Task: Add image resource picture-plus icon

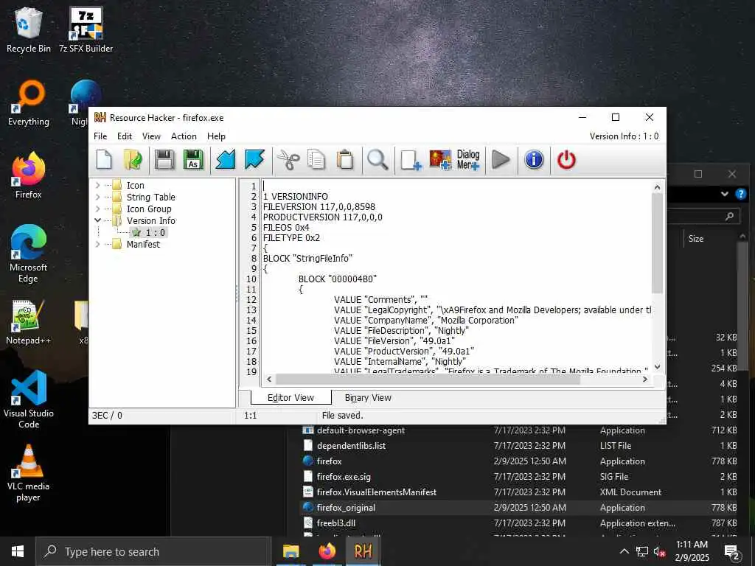Action: click(x=440, y=160)
